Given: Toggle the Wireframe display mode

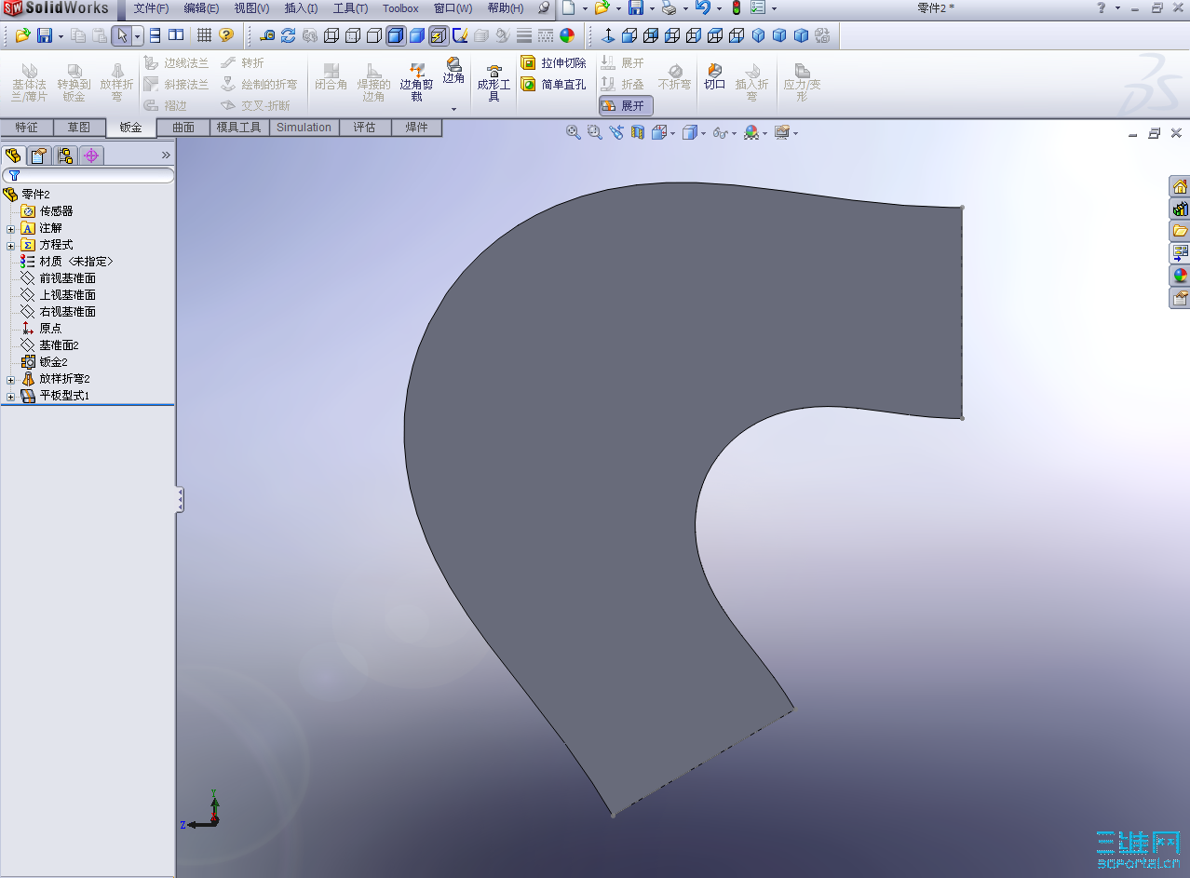Looking at the screenshot, I should tap(331, 35).
